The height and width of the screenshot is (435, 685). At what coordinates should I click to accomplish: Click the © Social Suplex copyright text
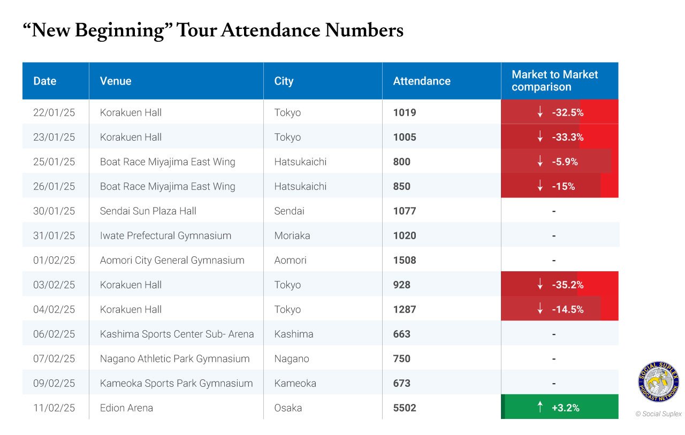[x=658, y=414]
